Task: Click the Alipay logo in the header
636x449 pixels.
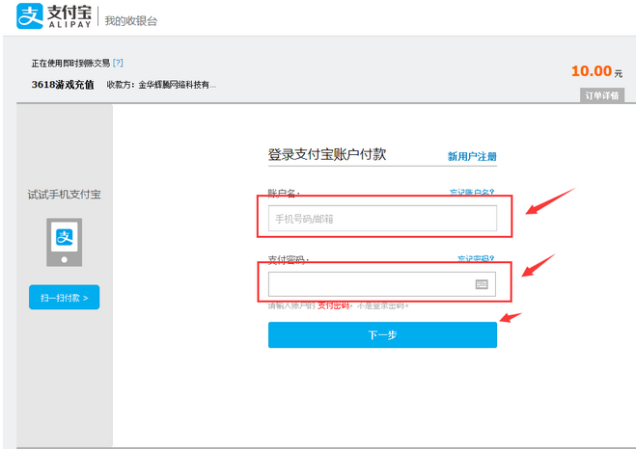Action: pos(54,15)
